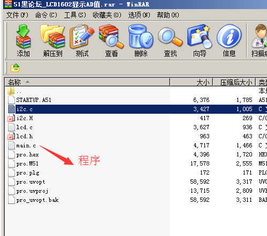Click the selected i2c.c file icon
Image resolution: width=267 pixels, height=236 pixels.
(11, 109)
